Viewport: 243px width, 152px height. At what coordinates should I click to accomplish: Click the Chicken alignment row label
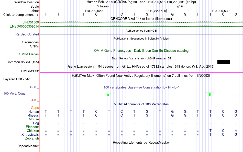33,131
